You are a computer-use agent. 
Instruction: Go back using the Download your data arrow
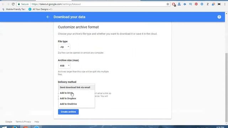[48, 17]
